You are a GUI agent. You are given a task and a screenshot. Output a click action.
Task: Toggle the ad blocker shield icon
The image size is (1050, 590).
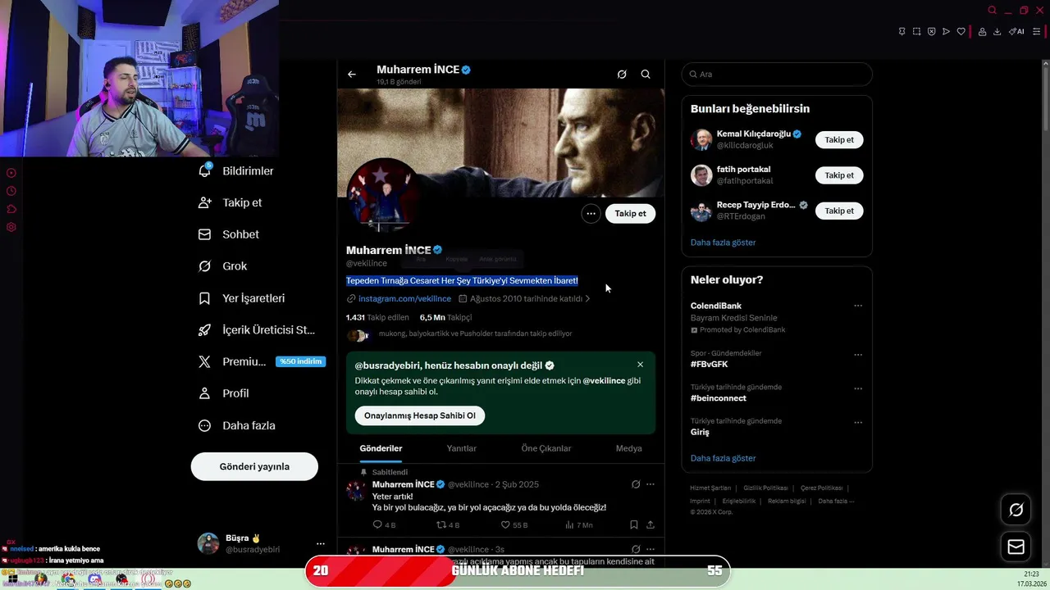[931, 32]
